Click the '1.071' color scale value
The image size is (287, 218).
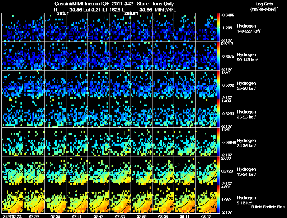pyautogui.click(x=226, y=72)
